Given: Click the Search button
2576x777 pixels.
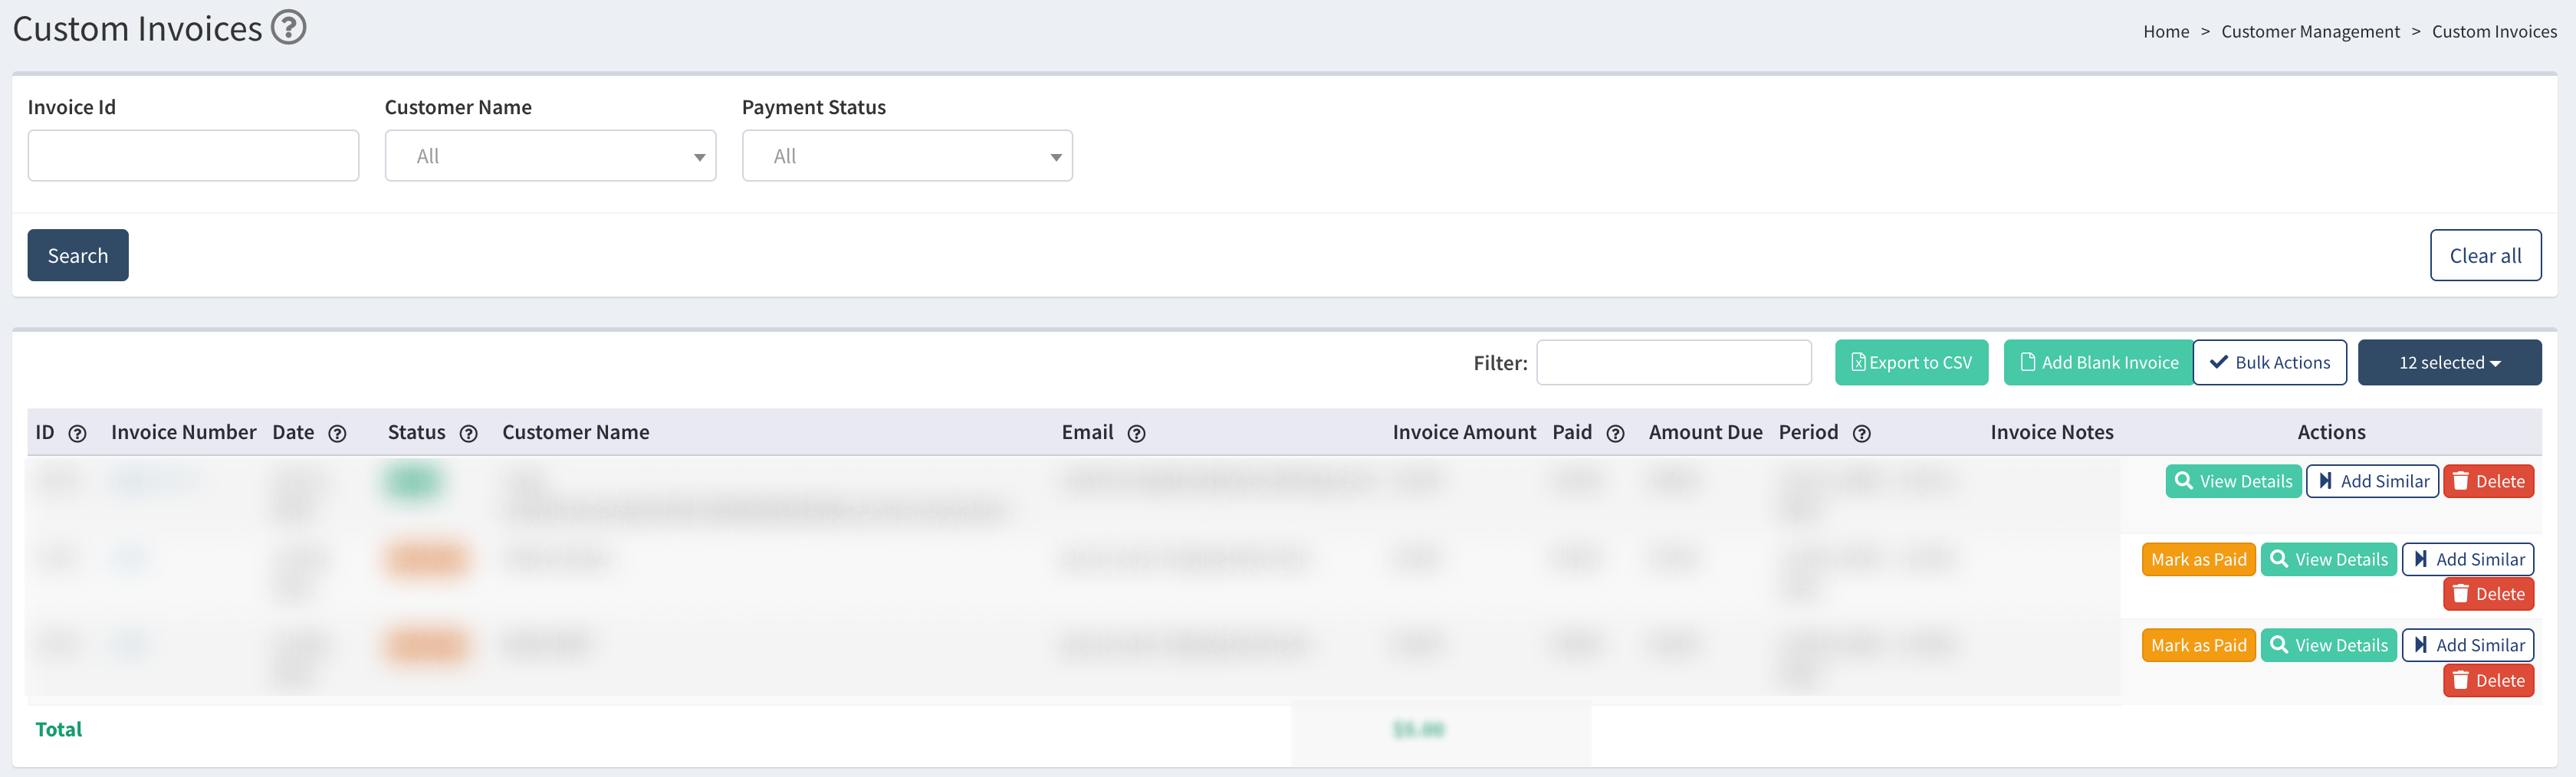Looking at the screenshot, I should [x=78, y=255].
